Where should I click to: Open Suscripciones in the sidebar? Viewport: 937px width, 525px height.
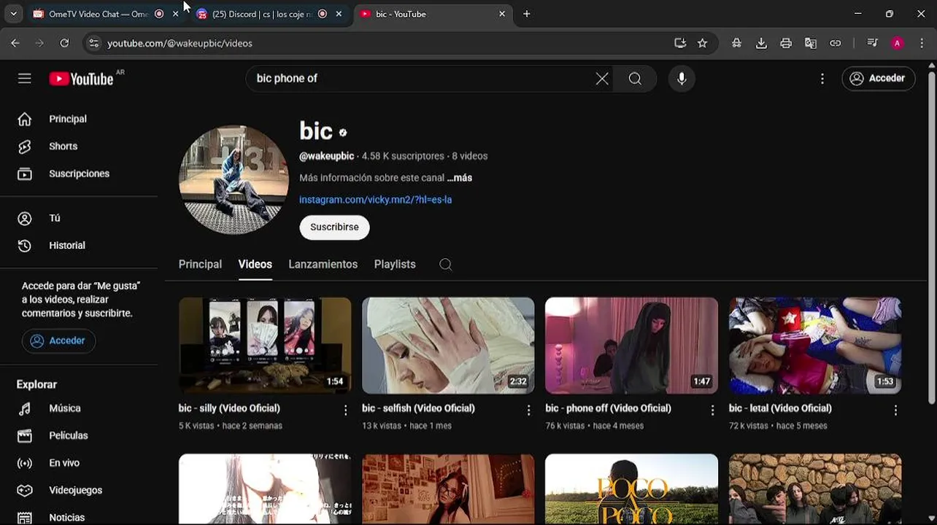[x=79, y=174]
